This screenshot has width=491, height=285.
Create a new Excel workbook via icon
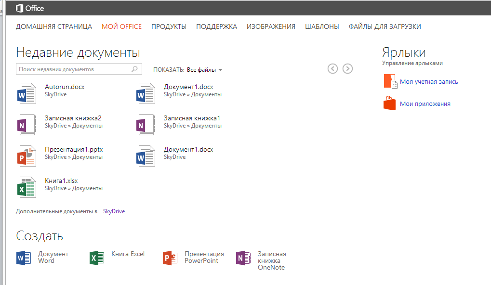pos(97,258)
